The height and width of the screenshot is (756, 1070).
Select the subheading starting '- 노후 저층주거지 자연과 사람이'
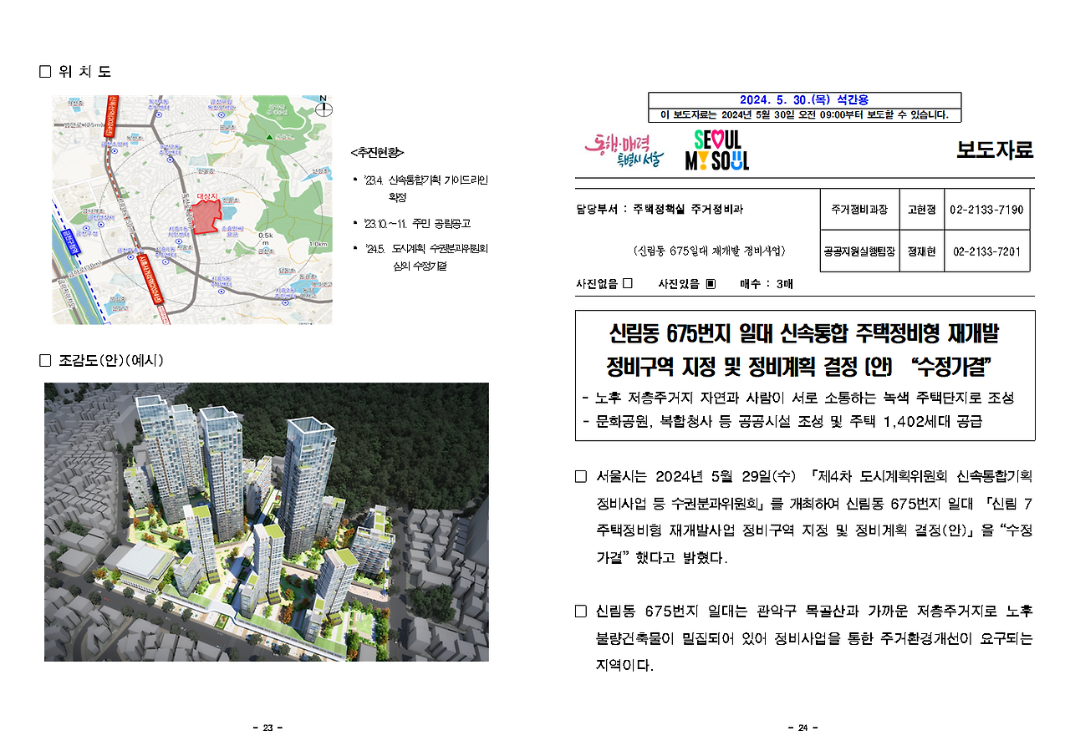[798, 398]
